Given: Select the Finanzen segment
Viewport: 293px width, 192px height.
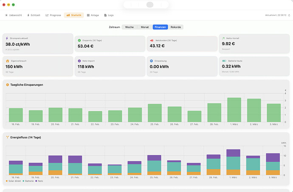Looking at the screenshot, I should (160, 27).
